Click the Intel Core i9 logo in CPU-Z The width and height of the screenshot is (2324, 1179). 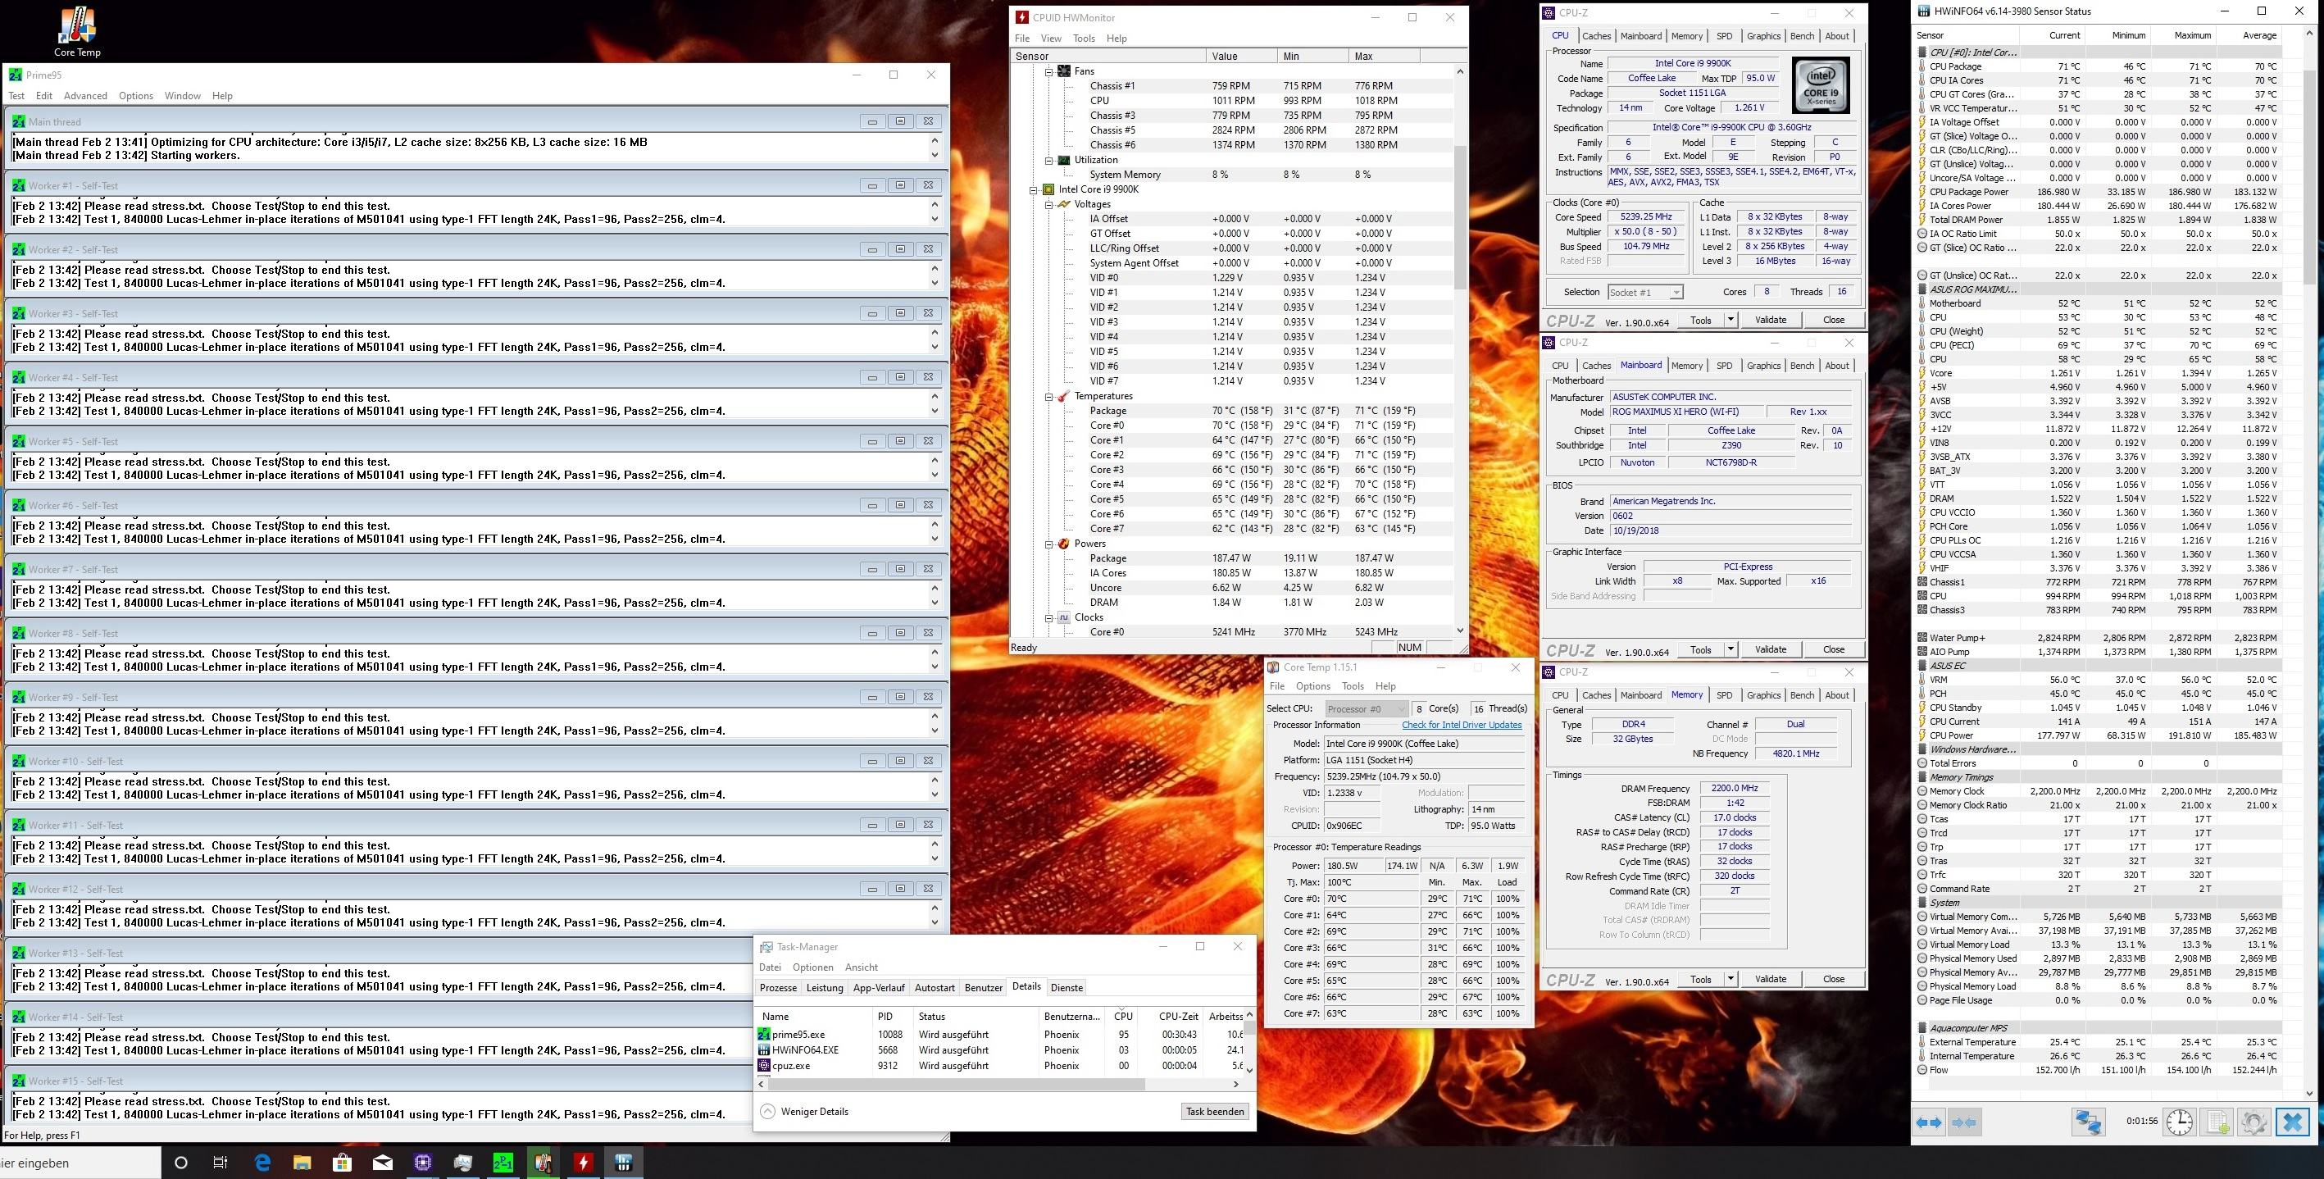pos(1821,86)
